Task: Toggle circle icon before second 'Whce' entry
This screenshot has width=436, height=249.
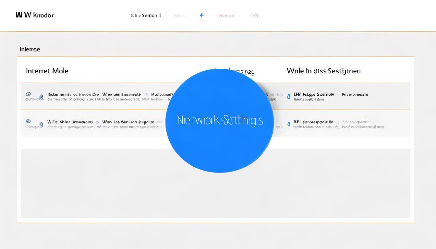Action: click(97, 123)
